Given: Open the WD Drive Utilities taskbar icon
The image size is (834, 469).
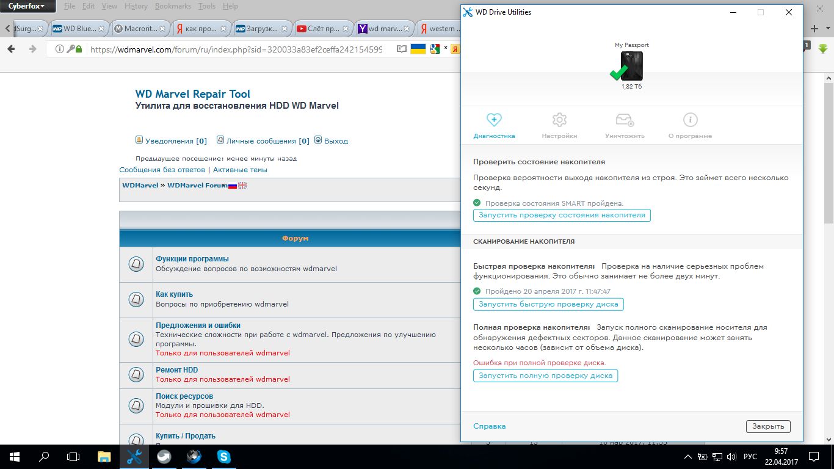Looking at the screenshot, I should pyautogui.click(x=134, y=457).
